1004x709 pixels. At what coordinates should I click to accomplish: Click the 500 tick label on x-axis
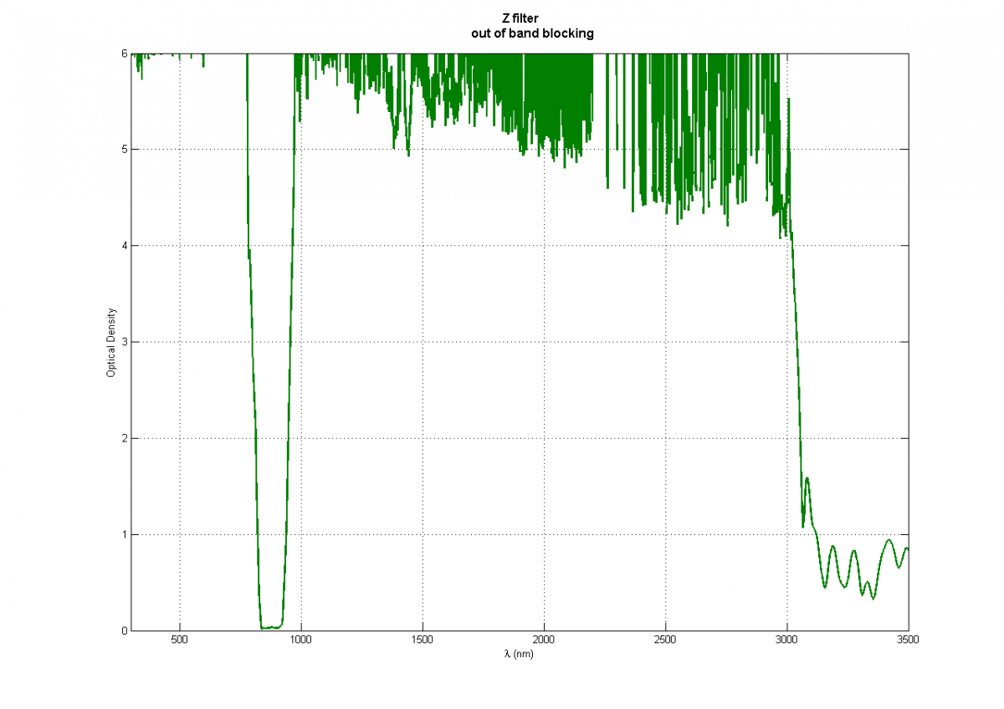[179, 641]
